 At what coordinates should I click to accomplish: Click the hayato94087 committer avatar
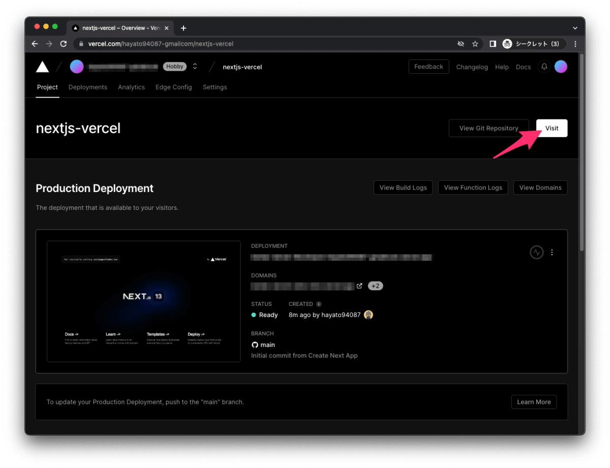[x=369, y=315]
